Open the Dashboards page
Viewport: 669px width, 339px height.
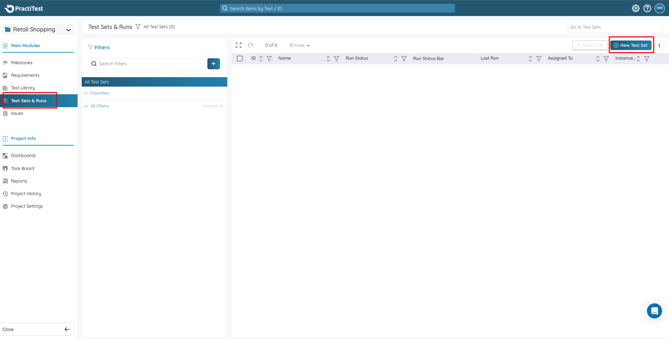click(23, 156)
